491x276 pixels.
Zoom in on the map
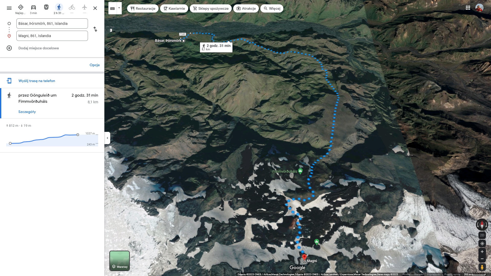click(x=482, y=252)
